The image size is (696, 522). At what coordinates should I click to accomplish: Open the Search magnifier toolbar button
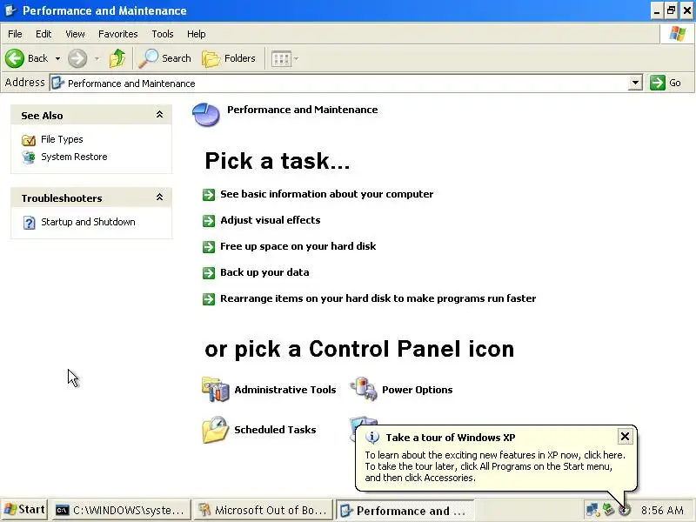coord(164,58)
